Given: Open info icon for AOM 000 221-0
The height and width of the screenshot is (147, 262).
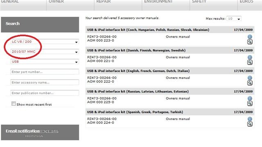Looking at the screenshot, I should tap(250, 57).
